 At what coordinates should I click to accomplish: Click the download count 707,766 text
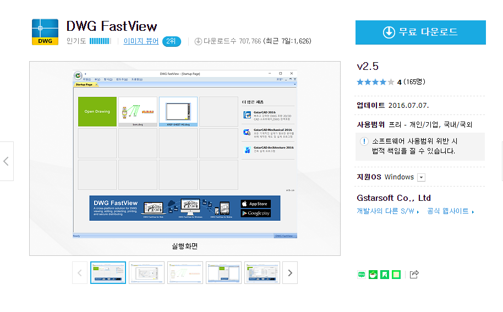(250, 41)
